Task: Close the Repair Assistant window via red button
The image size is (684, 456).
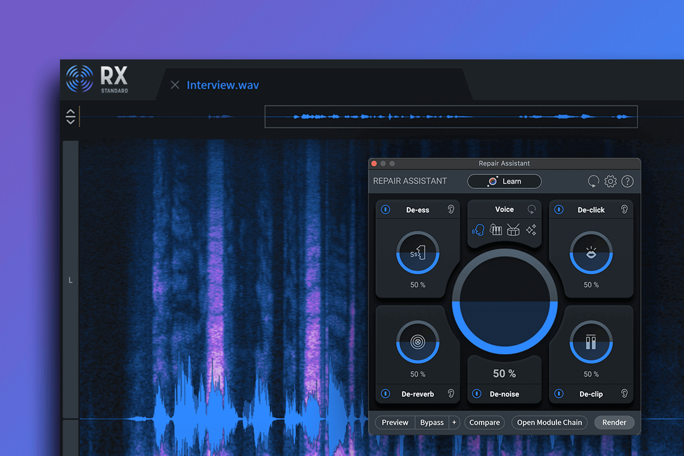Action: click(374, 164)
